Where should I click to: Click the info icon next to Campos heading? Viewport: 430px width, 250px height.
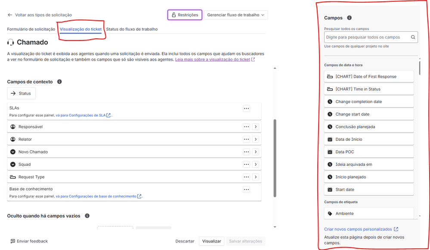[x=349, y=18]
